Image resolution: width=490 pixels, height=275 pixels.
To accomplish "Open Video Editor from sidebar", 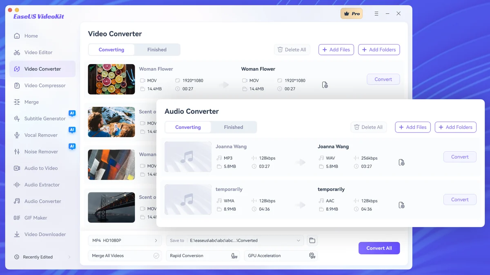I will coord(38,52).
